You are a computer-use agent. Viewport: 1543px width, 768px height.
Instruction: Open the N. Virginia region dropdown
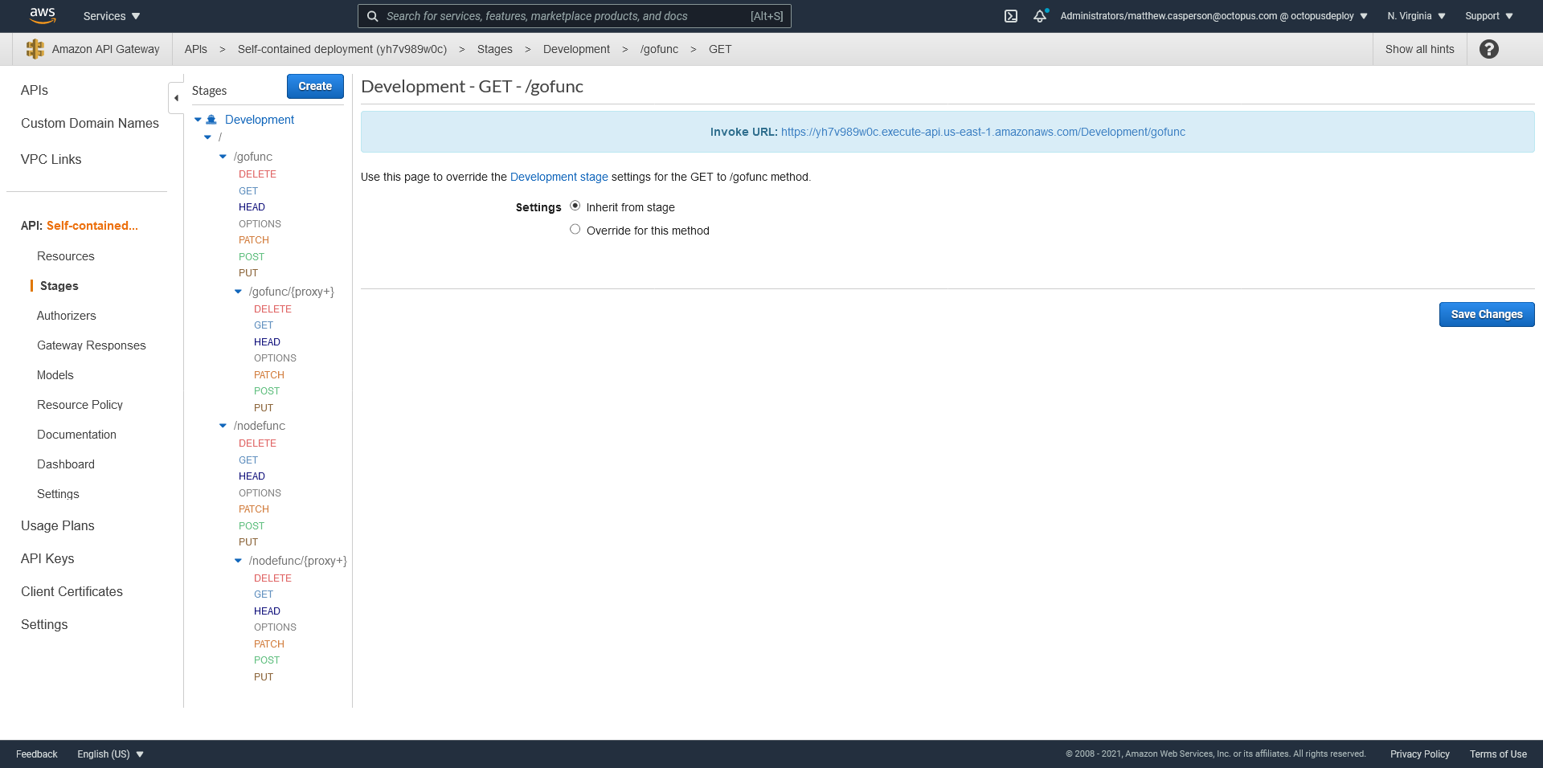1416,16
